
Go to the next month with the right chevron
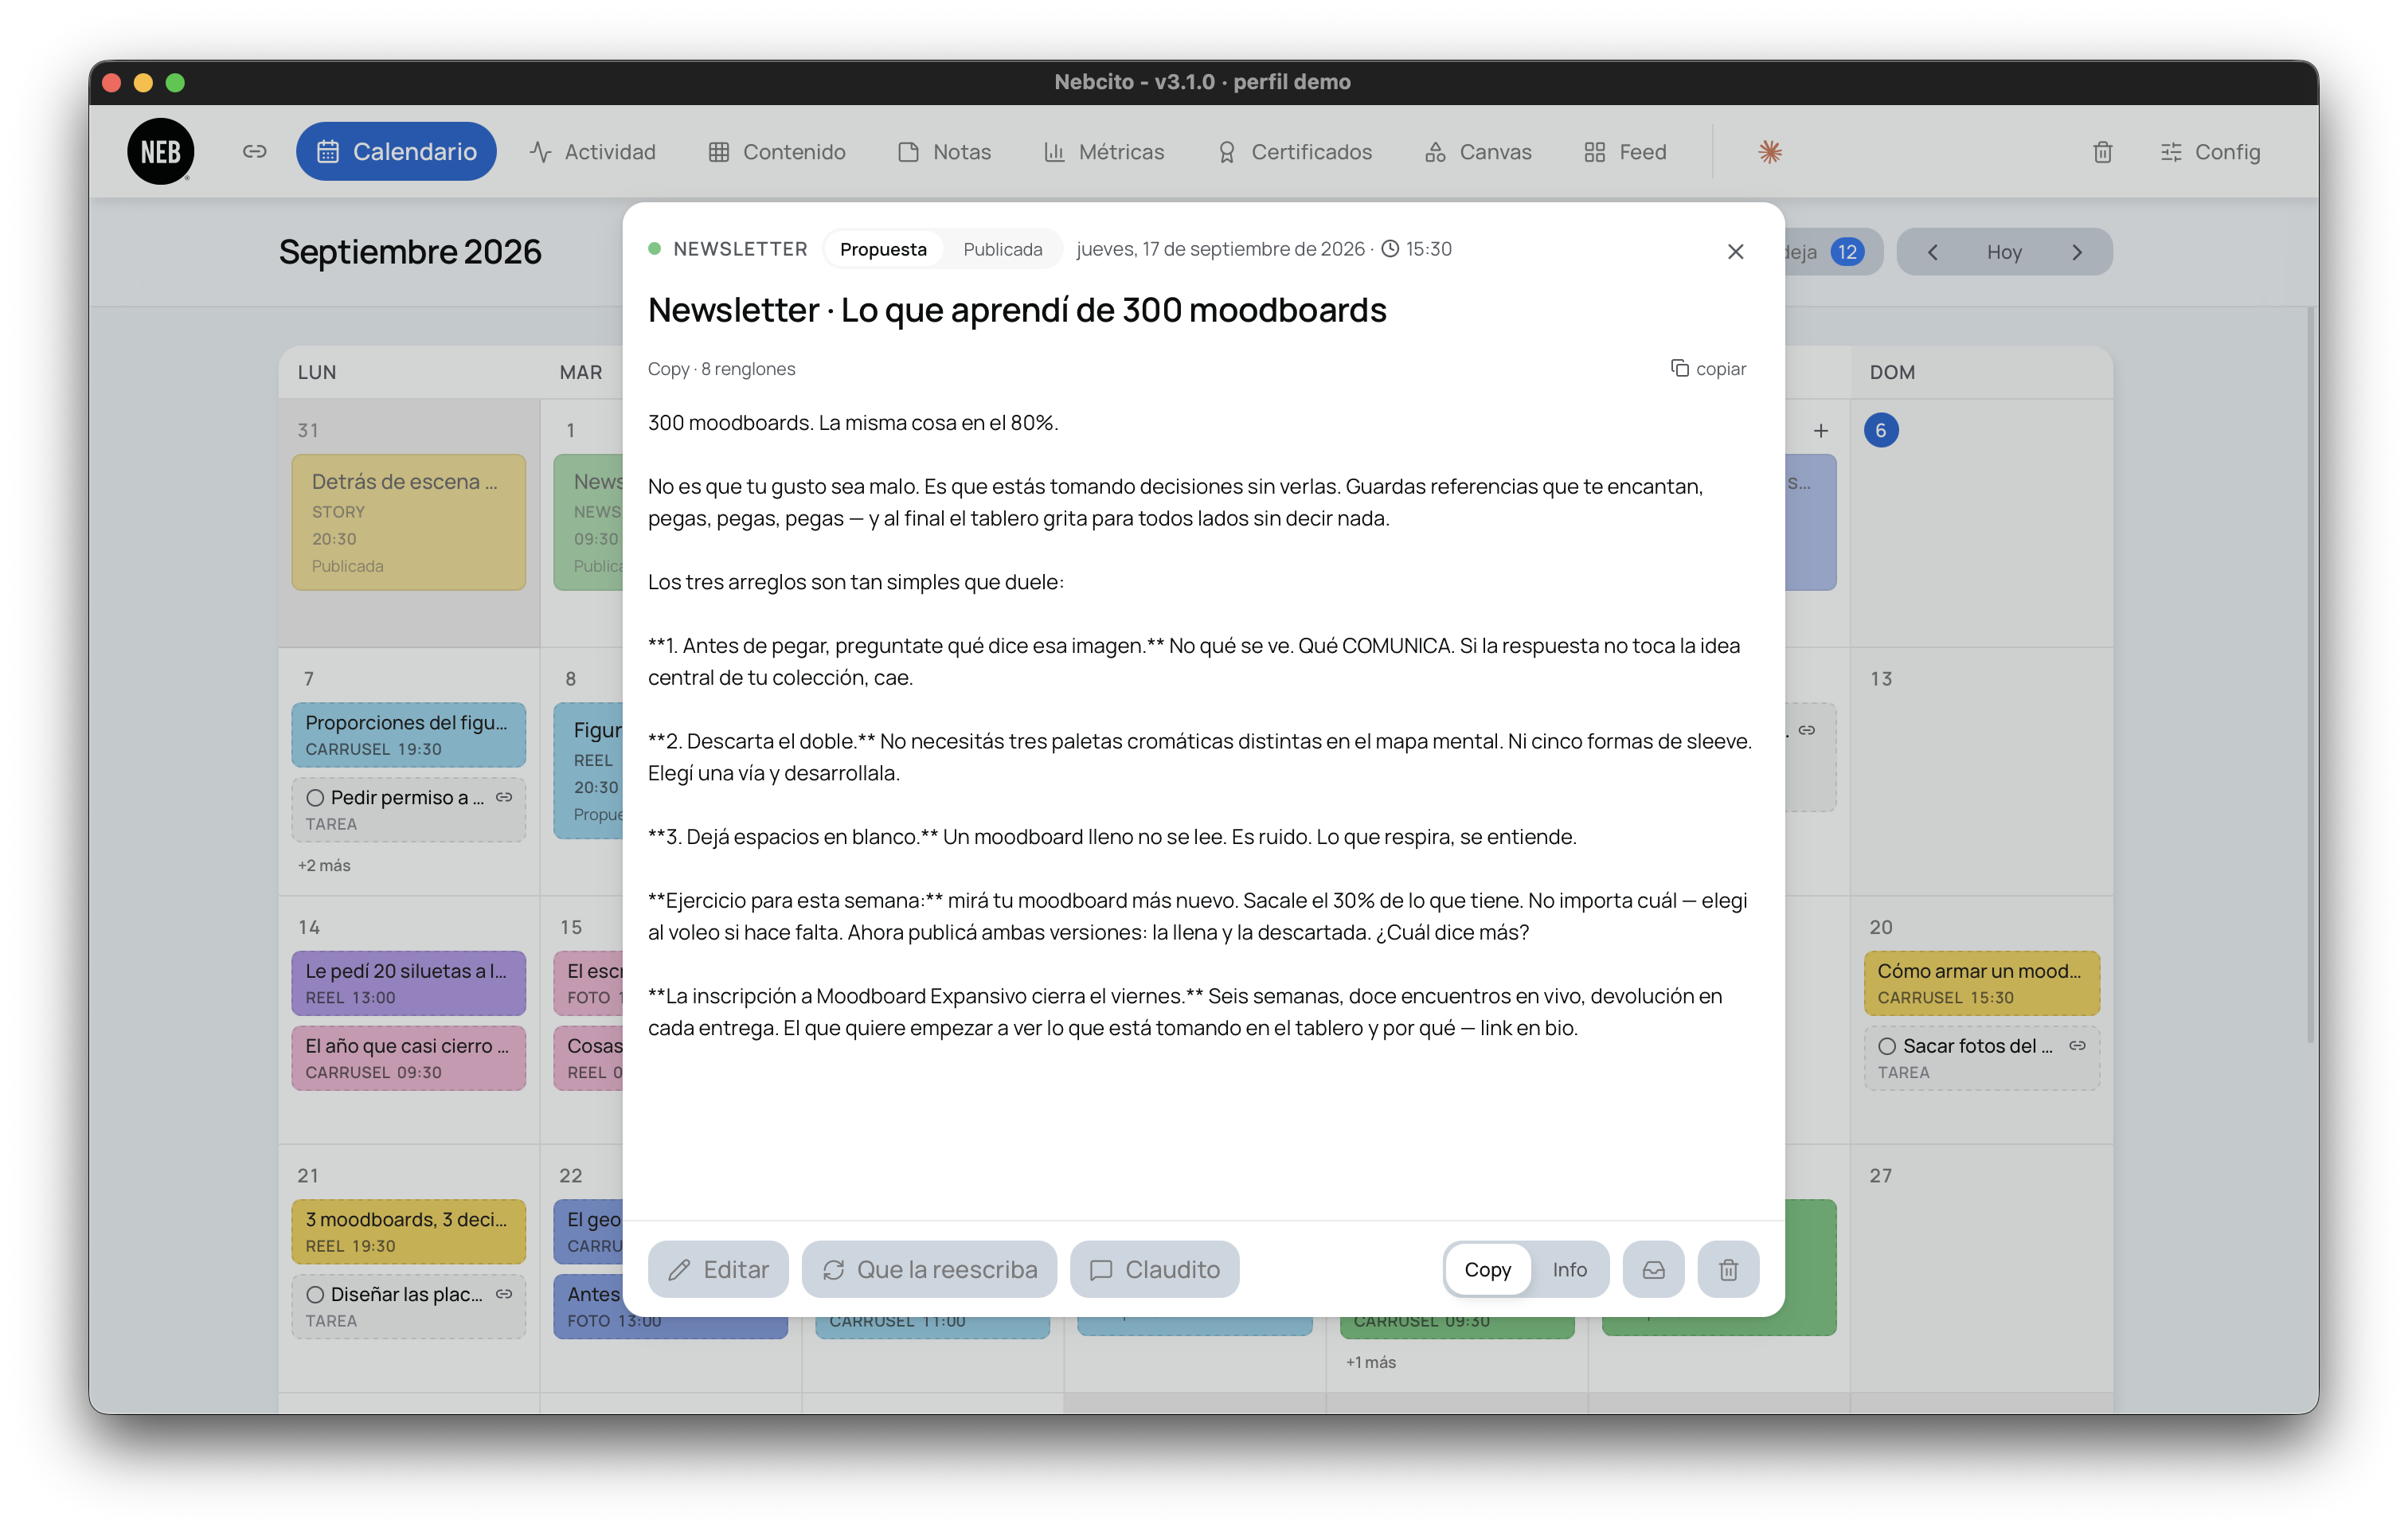coord(2077,252)
